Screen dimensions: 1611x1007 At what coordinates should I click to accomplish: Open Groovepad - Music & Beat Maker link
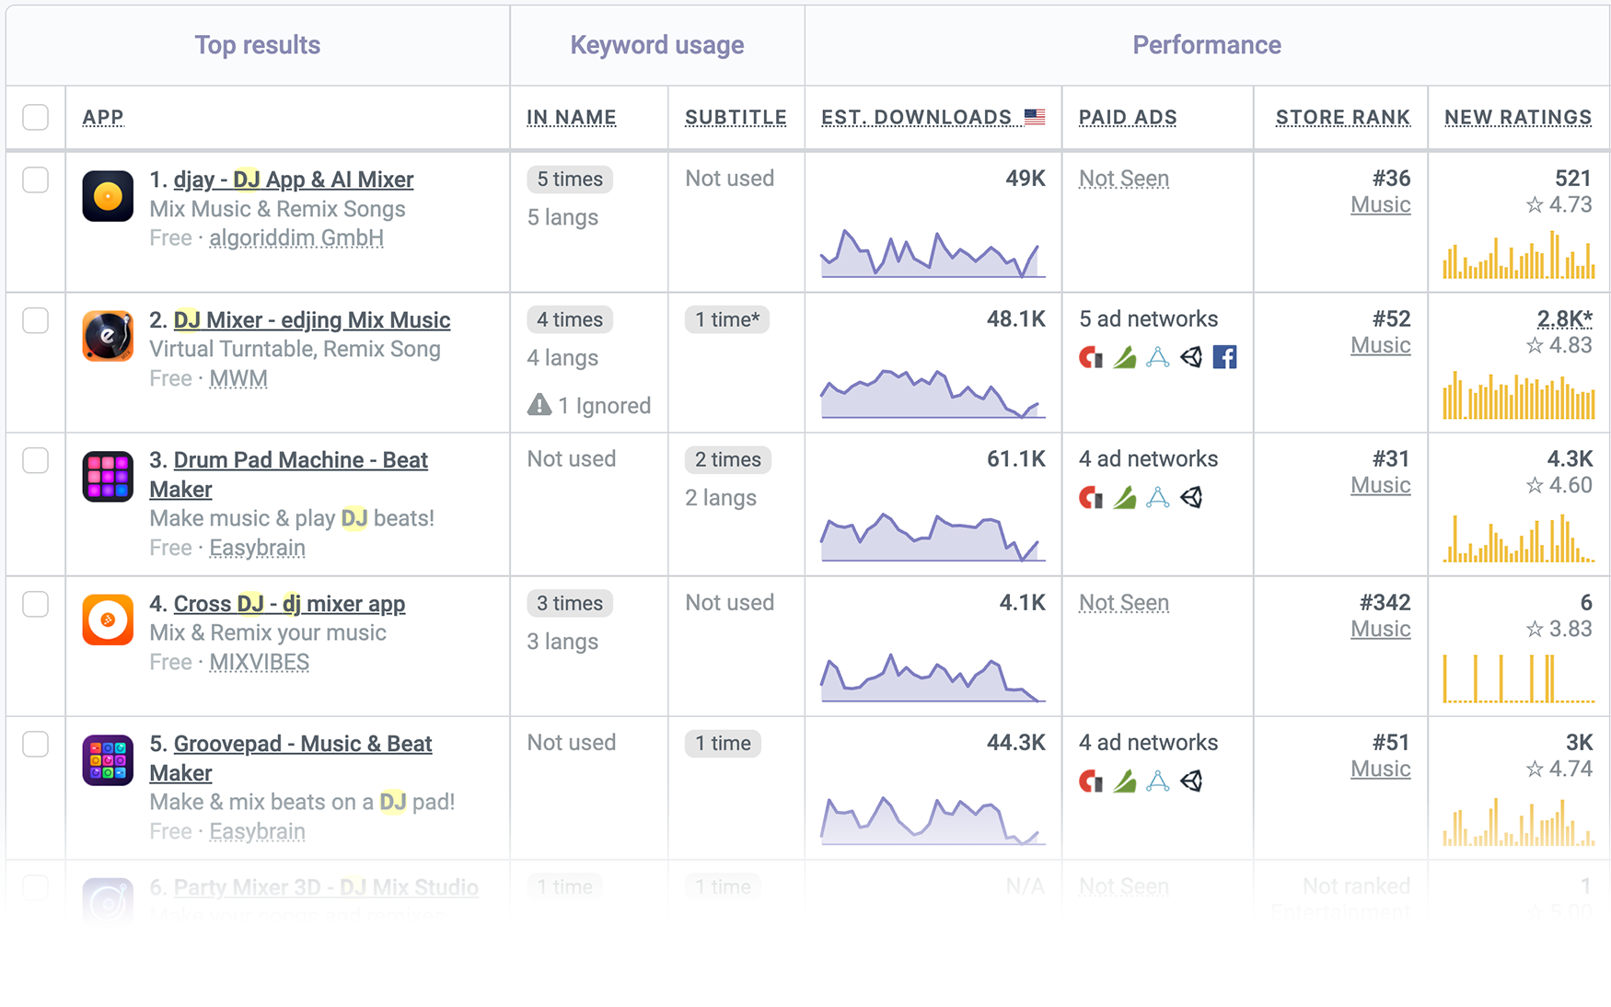pyautogui.click(x=291, y=758)
